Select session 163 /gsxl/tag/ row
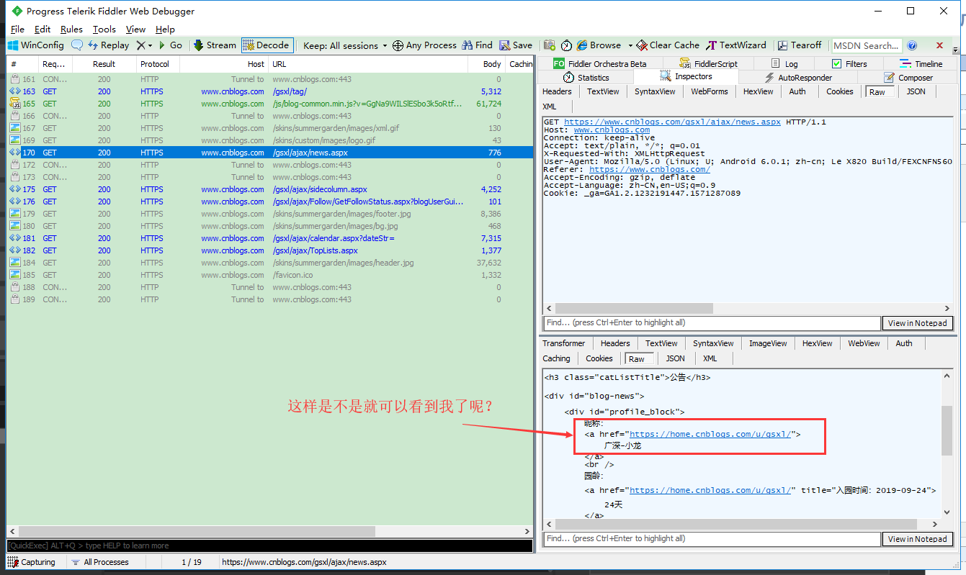This screenshot has height=575, width=966. click(x=270, y=91)
